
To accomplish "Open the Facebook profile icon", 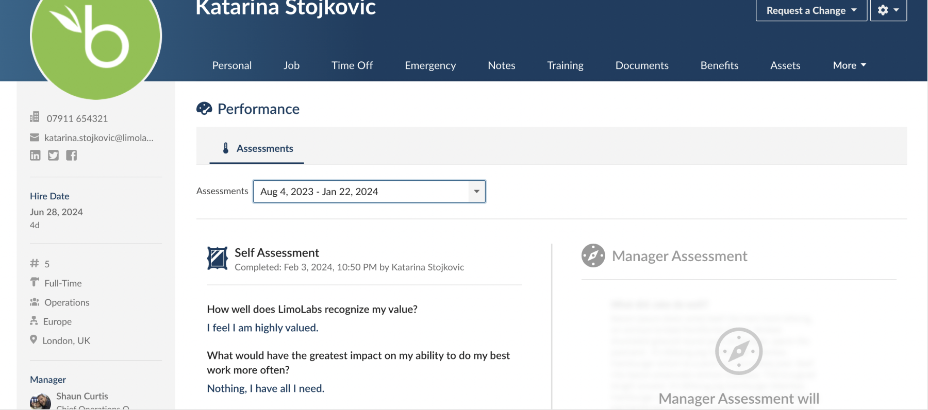I will click(x=72, y=156).
